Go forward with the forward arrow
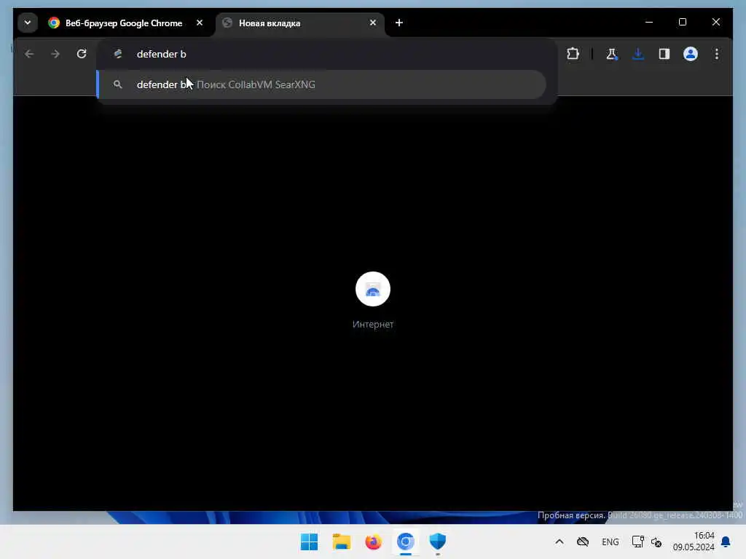Screen dimensions: 746x559 pos(55,54)
